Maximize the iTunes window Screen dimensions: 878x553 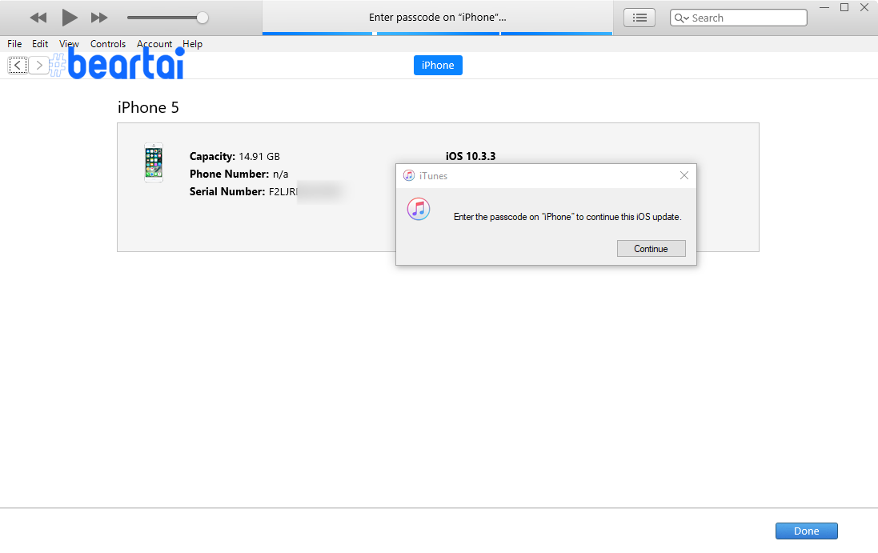(844, 7)
